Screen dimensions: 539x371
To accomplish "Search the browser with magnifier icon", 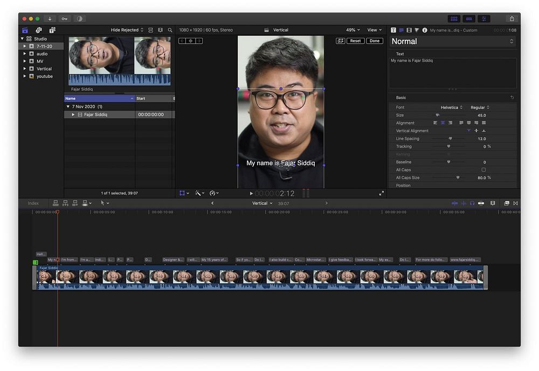I will click(x=170, y=30).
